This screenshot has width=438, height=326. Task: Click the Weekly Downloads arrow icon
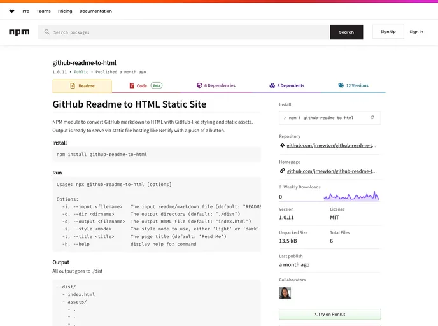click(x=280, y=187)
